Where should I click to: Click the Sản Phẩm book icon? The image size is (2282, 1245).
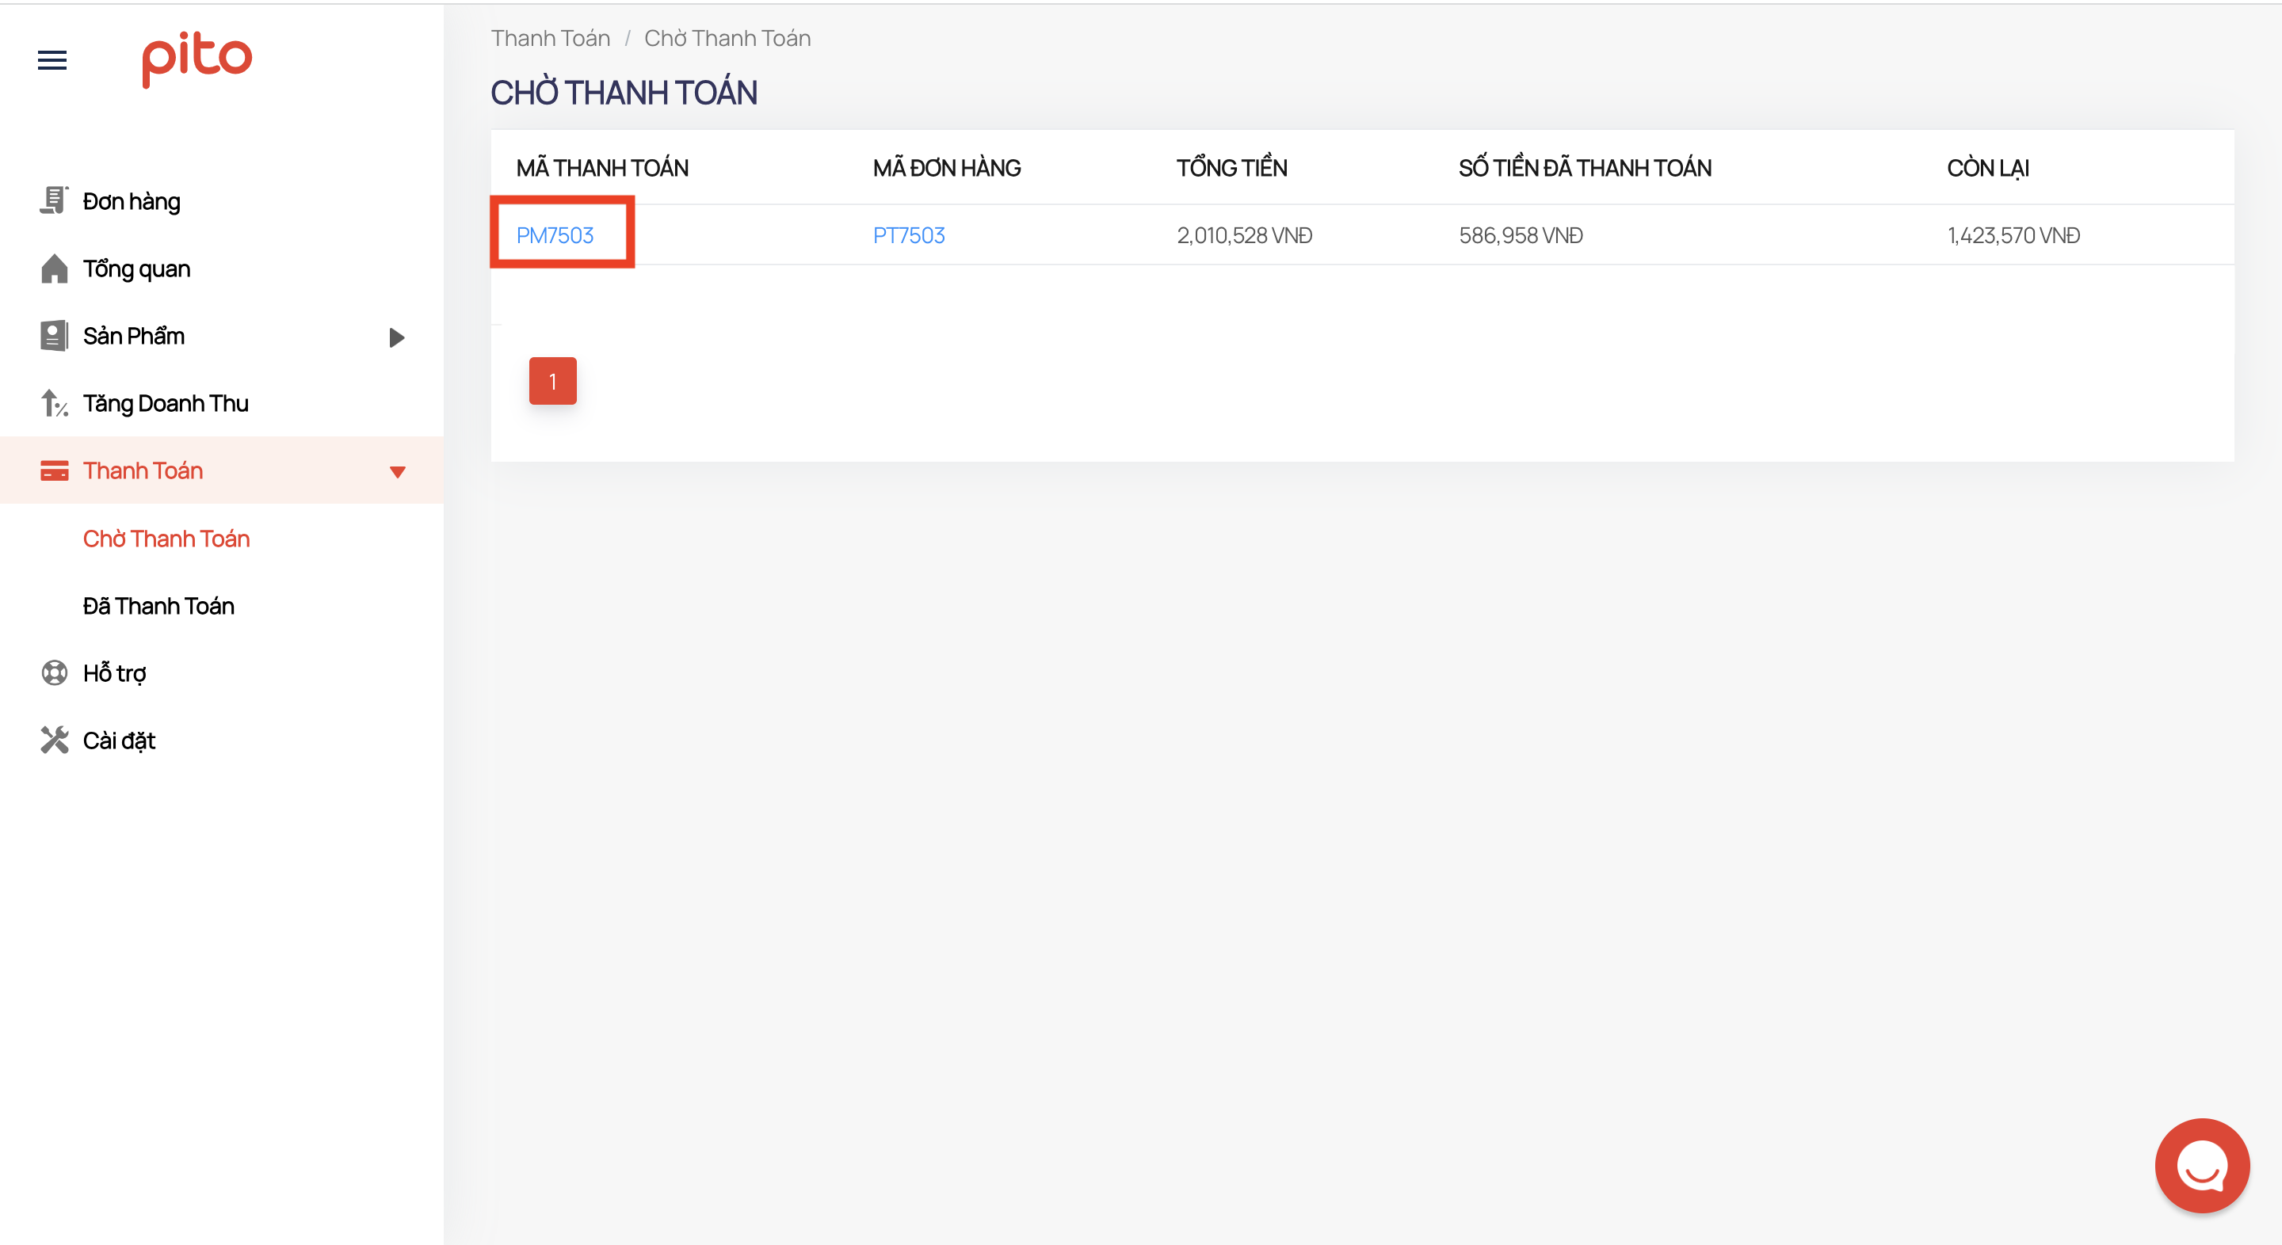click(x=54, y=336)
